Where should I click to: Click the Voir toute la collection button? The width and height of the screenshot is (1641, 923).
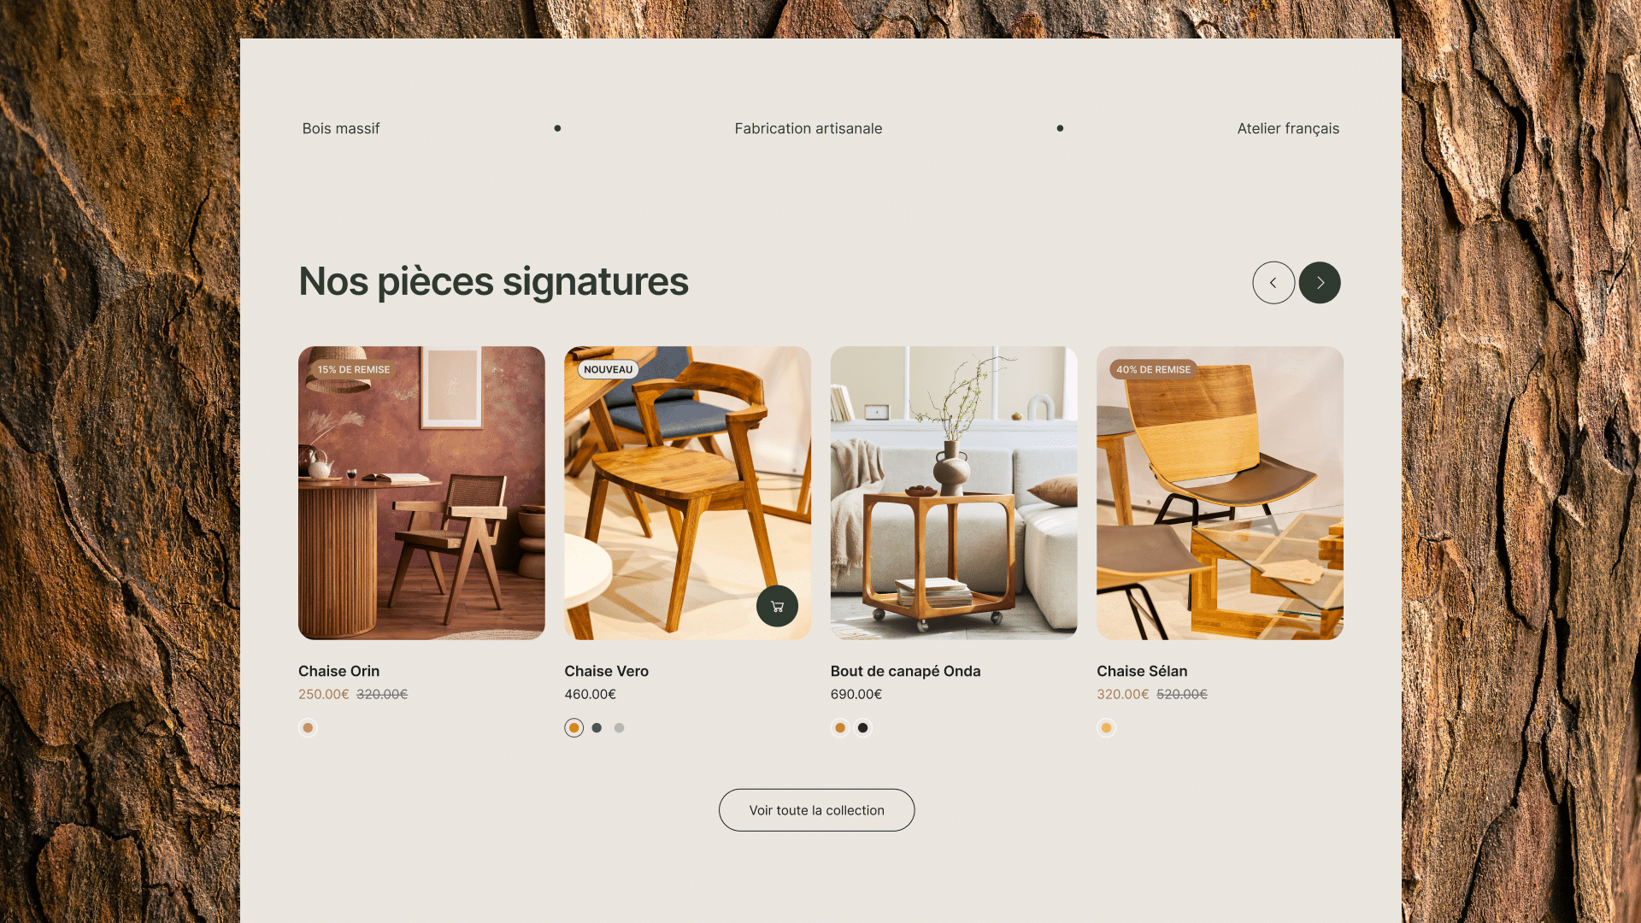coord(816,810)
